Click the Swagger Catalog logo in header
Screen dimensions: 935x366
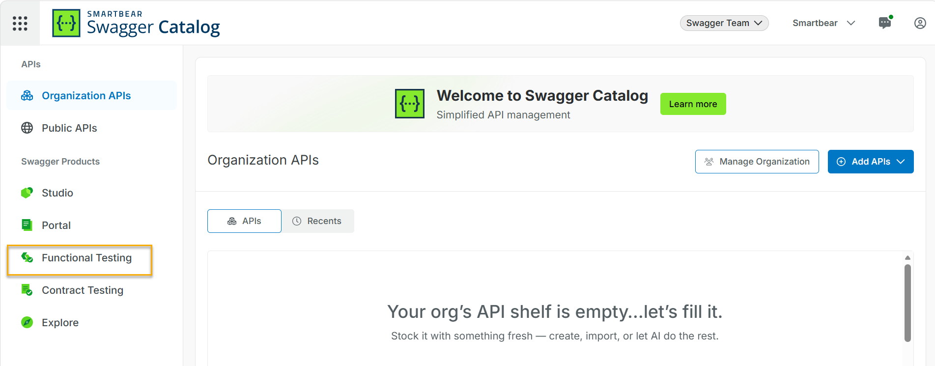coord(136,23)
